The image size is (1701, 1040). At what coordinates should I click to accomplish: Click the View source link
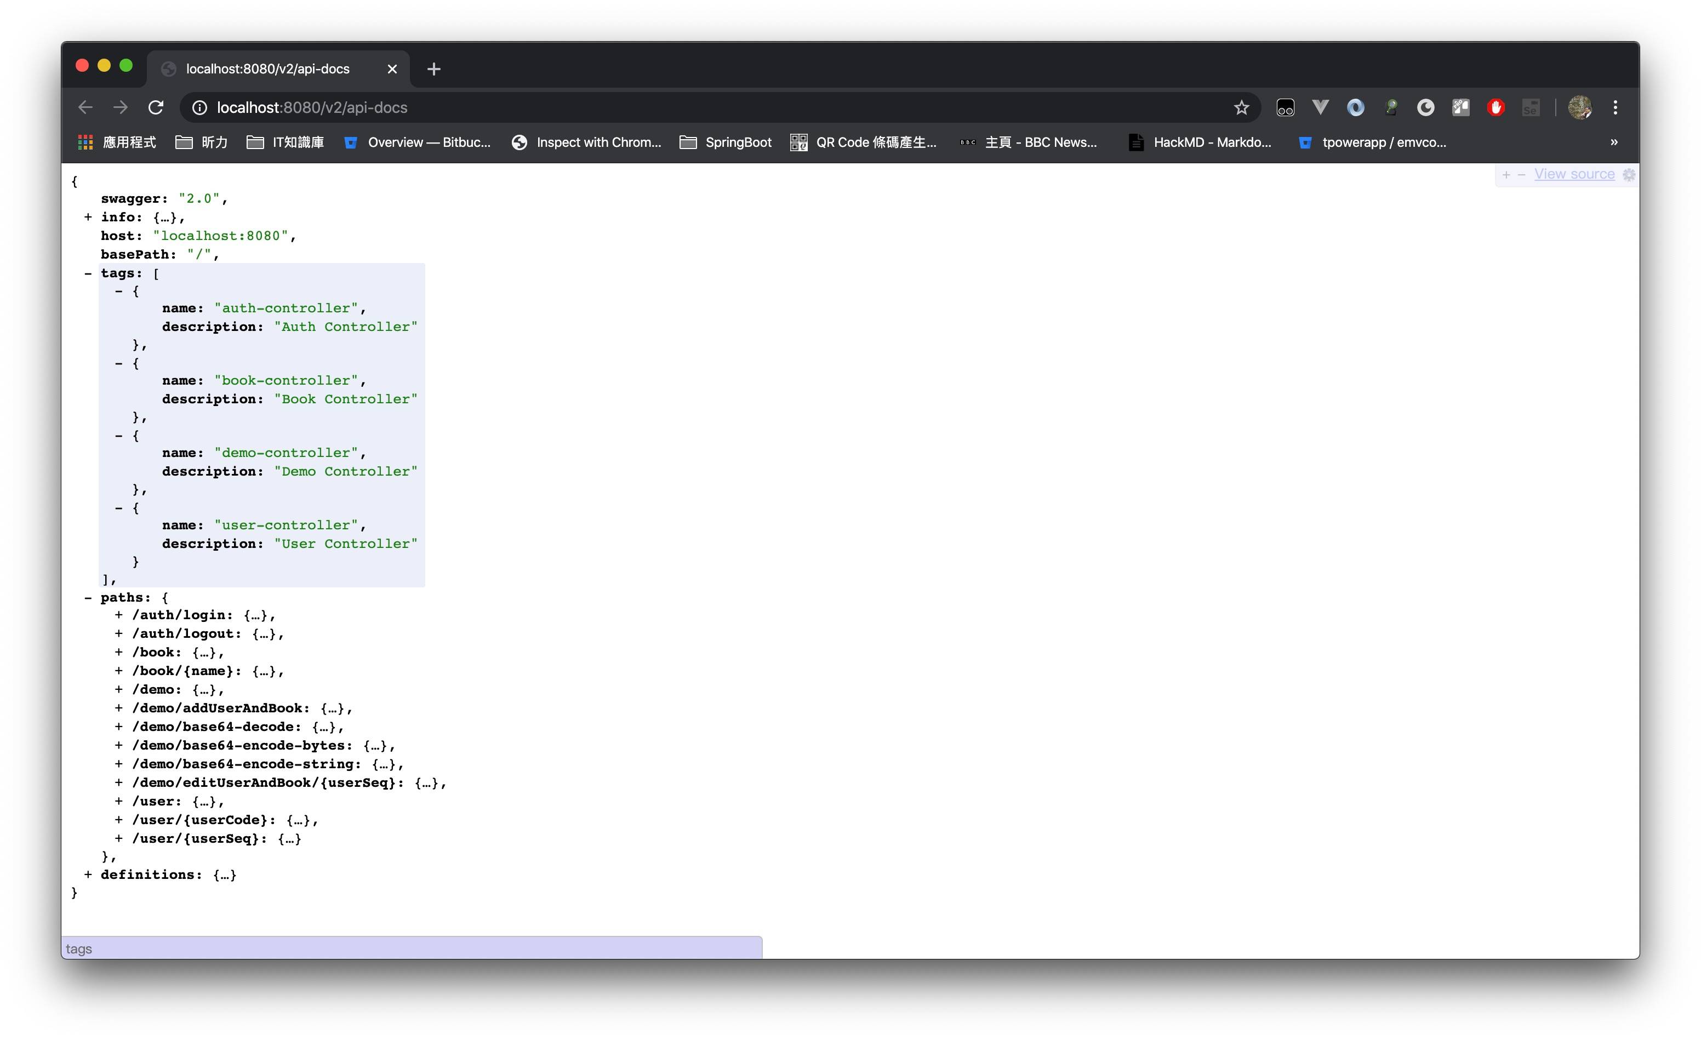tap(1574, 174)
